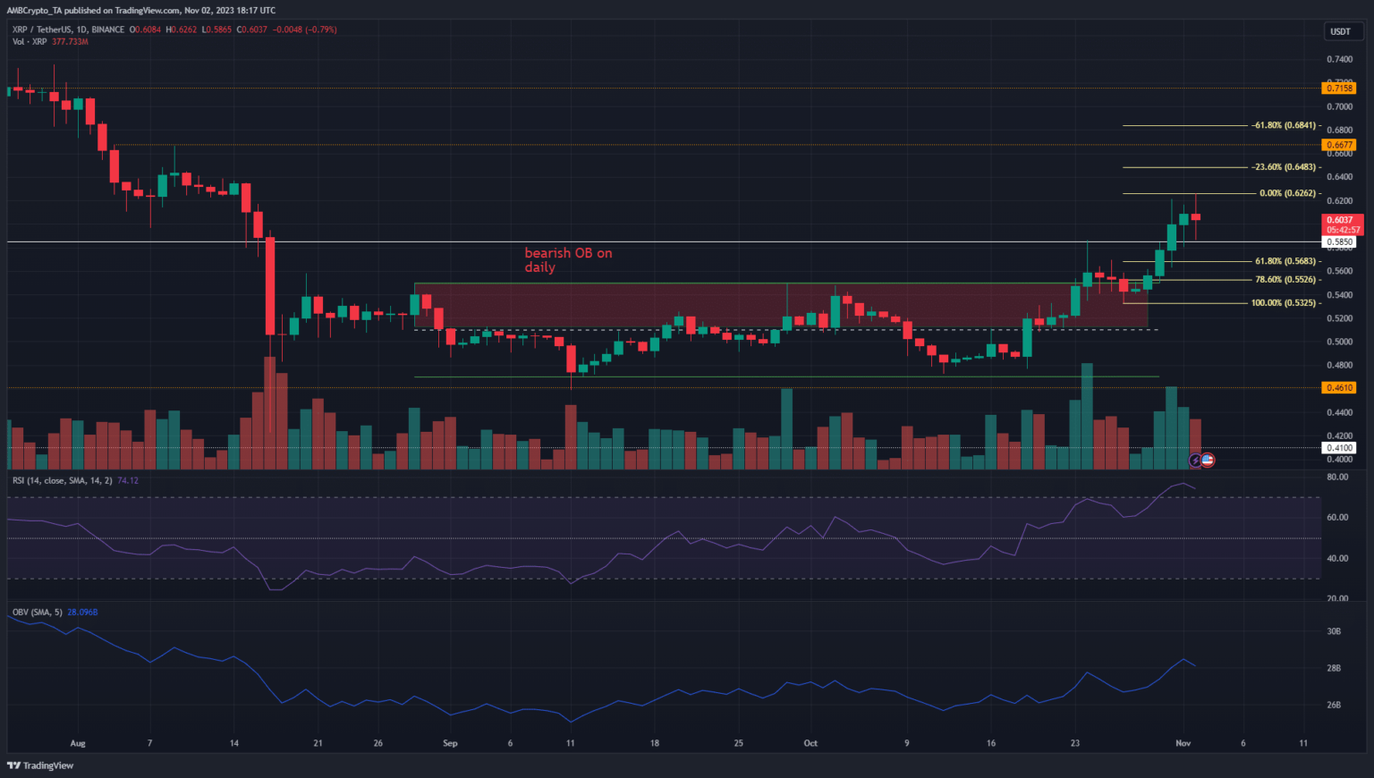Viewport: 1374px width, 778px height.
Task: Click the purple lightning event icon
Action: [x=1196, y=461]
